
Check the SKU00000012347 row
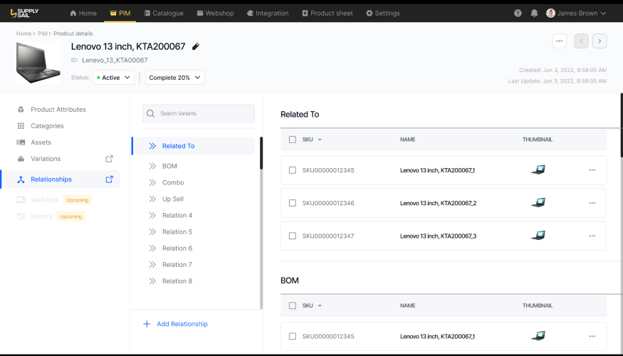293,236
